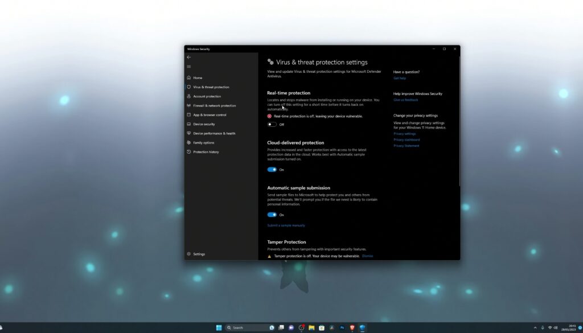
Task: Click the Family options people icon
Action: click(189, 142)
